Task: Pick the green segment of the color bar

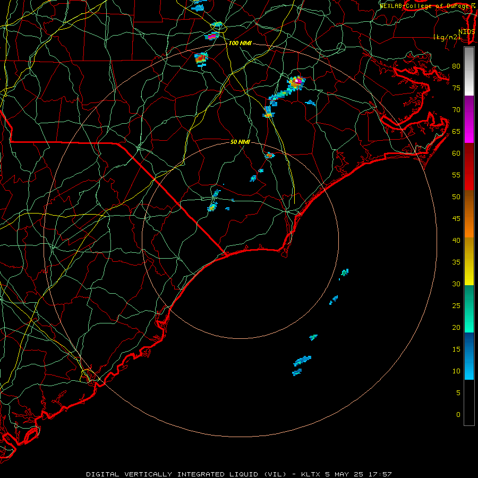Action: [x=469, y=309]
